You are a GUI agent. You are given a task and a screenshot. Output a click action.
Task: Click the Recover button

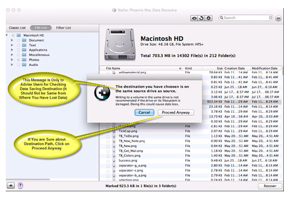(x=270, y=186)
